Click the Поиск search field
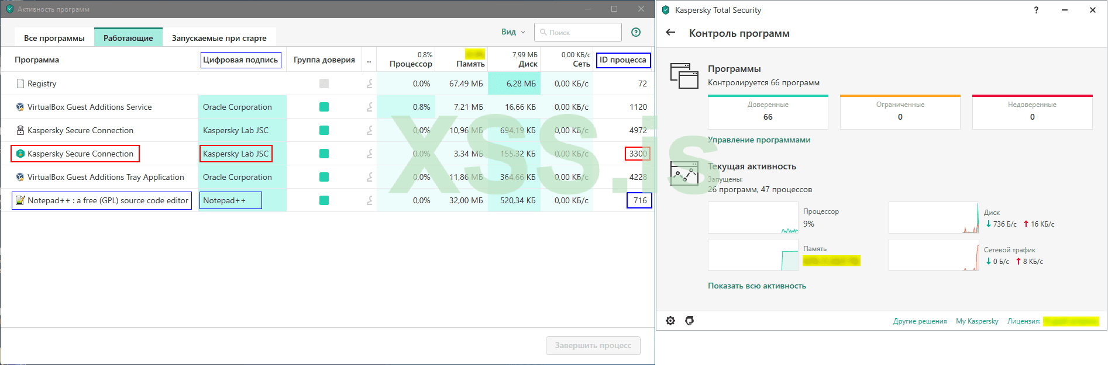The width and height of the screenshot is (1108, 365). (578, 32)
